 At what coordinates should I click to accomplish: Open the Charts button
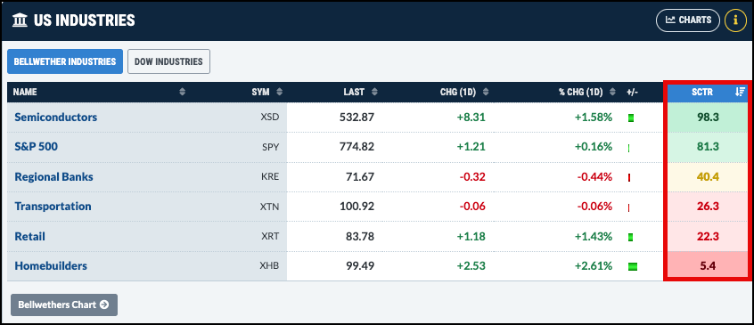[688, 20]
